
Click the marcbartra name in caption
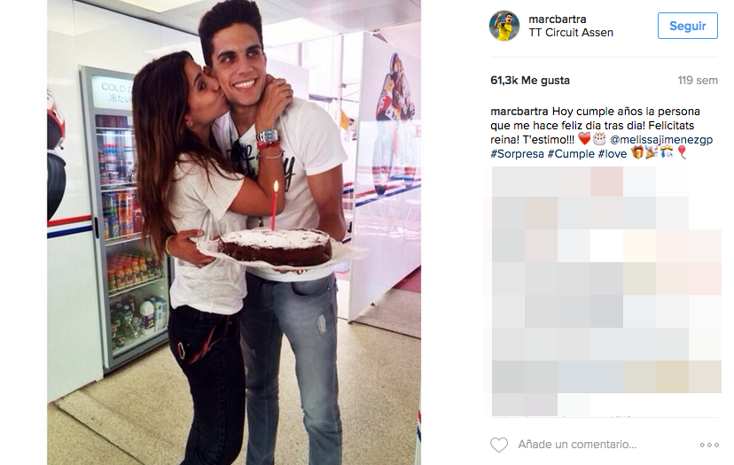[x=519, y=112]
